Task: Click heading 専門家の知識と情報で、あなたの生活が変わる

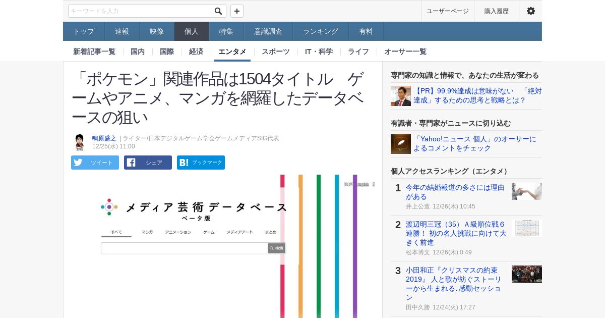Action: pos(465,75)
